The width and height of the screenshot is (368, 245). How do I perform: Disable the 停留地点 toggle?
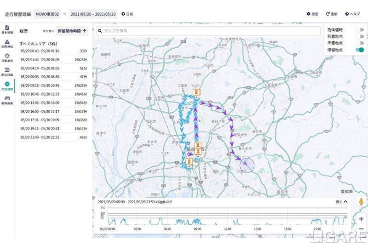tap(359, 50)
